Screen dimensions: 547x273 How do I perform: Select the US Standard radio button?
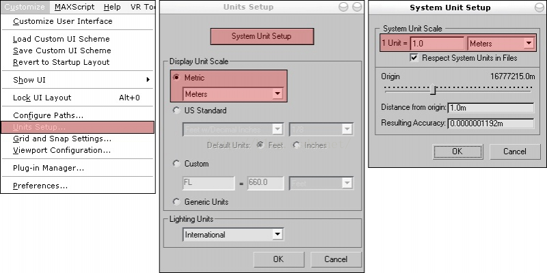click(x=177, y=110)
